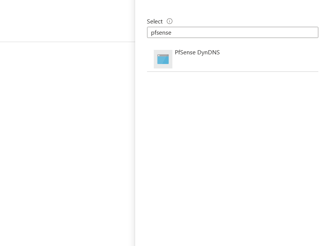Place cursor in the text field containing pfsense
Viewport: 328px width, 246px height.
[x=232, y=32]
